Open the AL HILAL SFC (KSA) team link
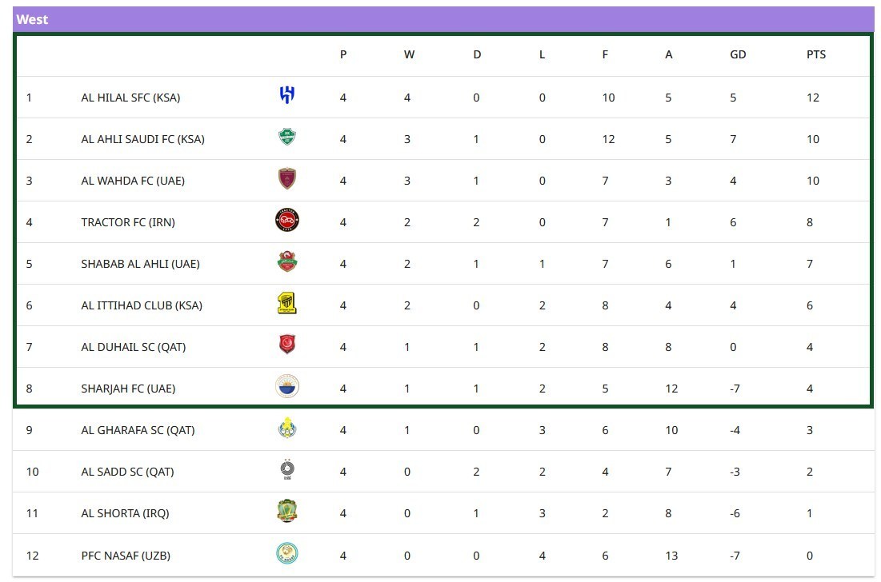This screenshot has height=582, width=881. tap(130, 98)
